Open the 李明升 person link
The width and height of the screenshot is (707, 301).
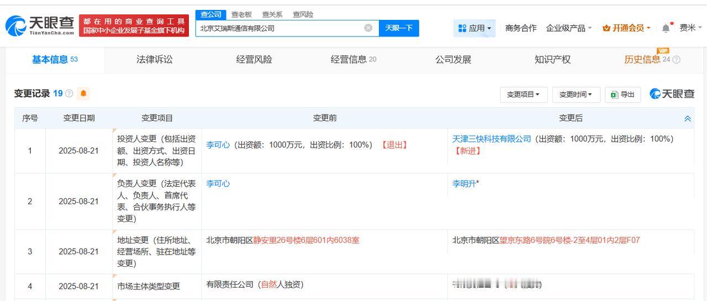(x=464, y=183)
